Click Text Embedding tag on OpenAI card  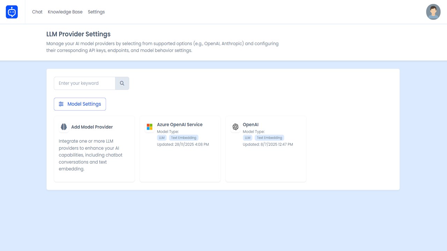269,138
